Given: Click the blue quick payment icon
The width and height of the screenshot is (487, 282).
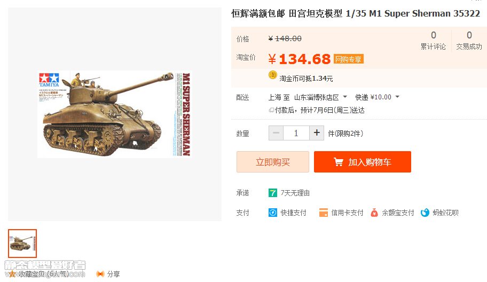Looking at the screenshot, I should [x=273, y=213].
